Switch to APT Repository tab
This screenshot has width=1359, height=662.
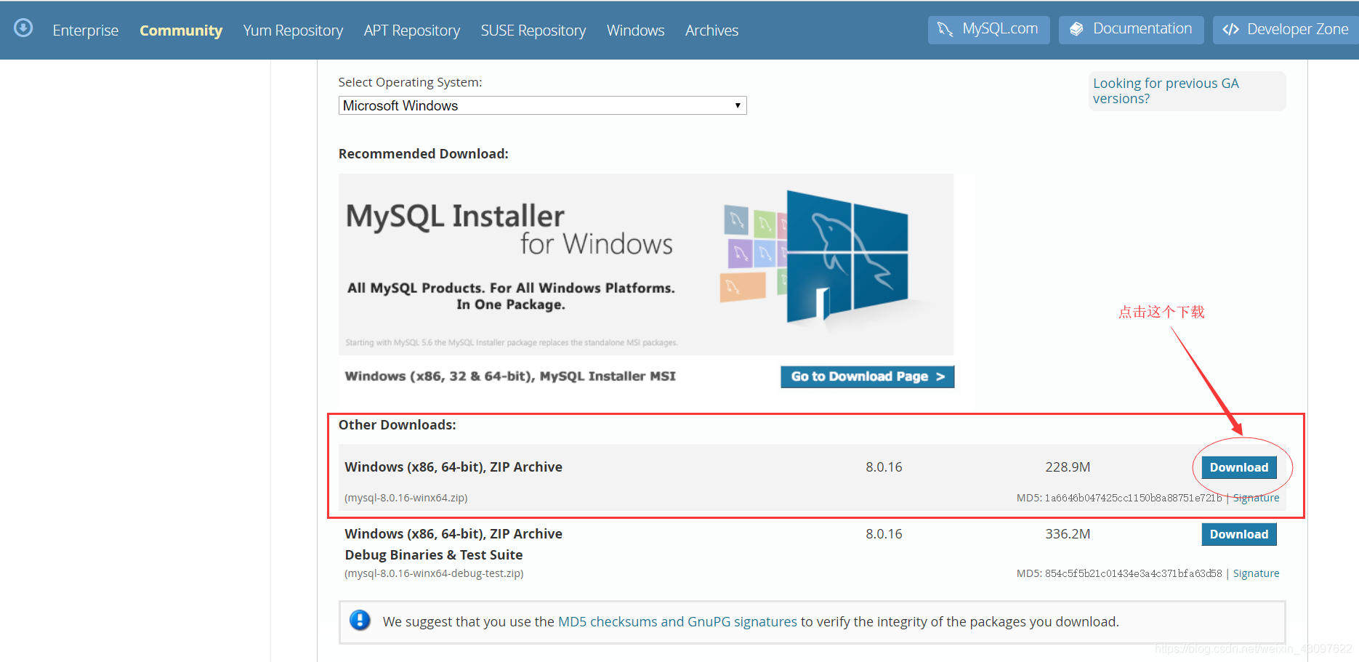click(x=412, y=31)
